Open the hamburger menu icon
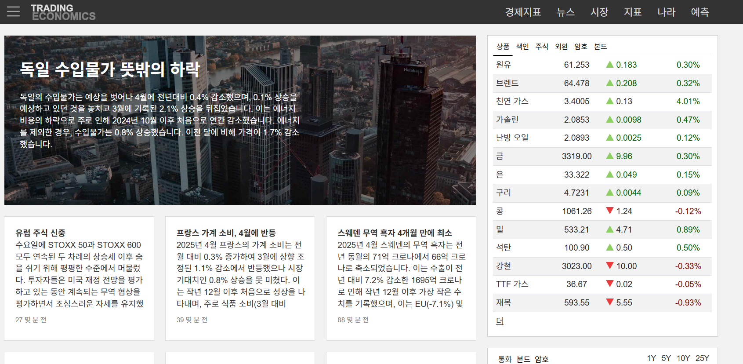Image resolution: width=743 pixels, height=364 pixels. (14, 11)
